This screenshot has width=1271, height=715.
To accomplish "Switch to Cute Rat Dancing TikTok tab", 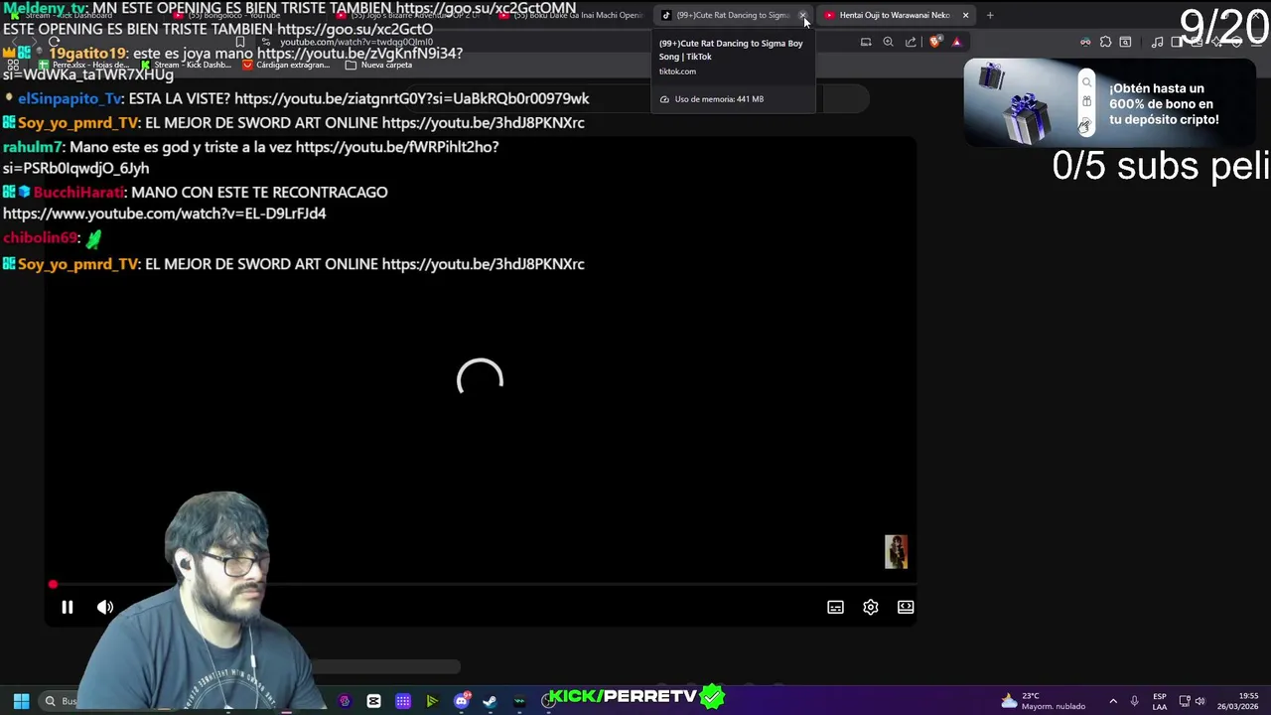I will coord(732,15).
